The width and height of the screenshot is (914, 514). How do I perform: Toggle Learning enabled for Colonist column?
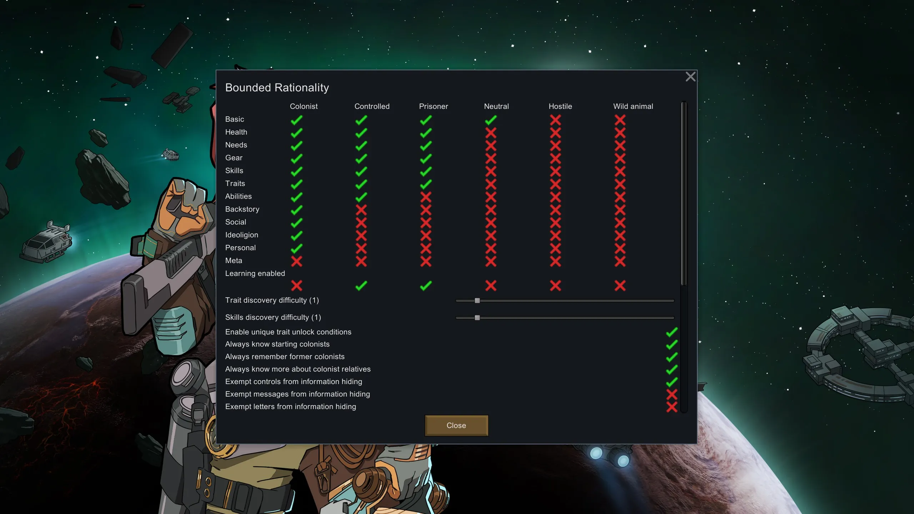pos(296,286)
